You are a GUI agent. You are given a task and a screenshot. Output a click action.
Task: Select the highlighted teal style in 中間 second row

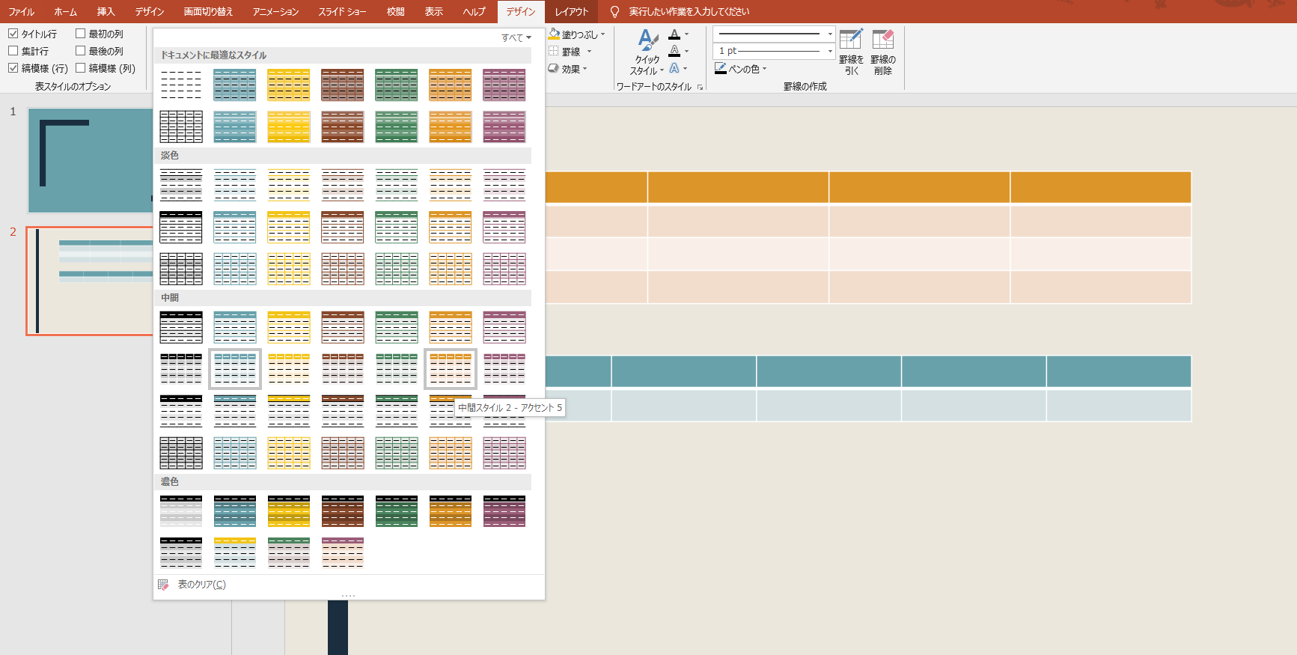click(235, 369)
